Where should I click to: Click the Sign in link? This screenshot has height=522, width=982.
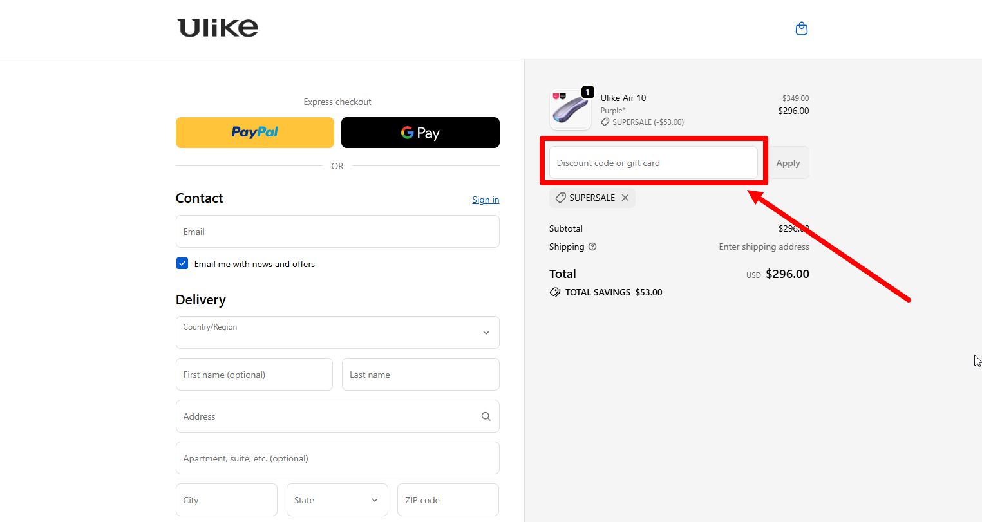pos(485,200)
